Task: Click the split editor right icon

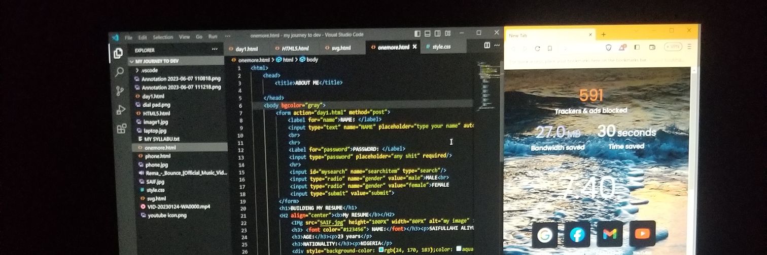Action: pos(487,46)
